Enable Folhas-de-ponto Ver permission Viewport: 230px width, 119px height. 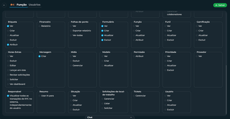click(x=71, y=26)
